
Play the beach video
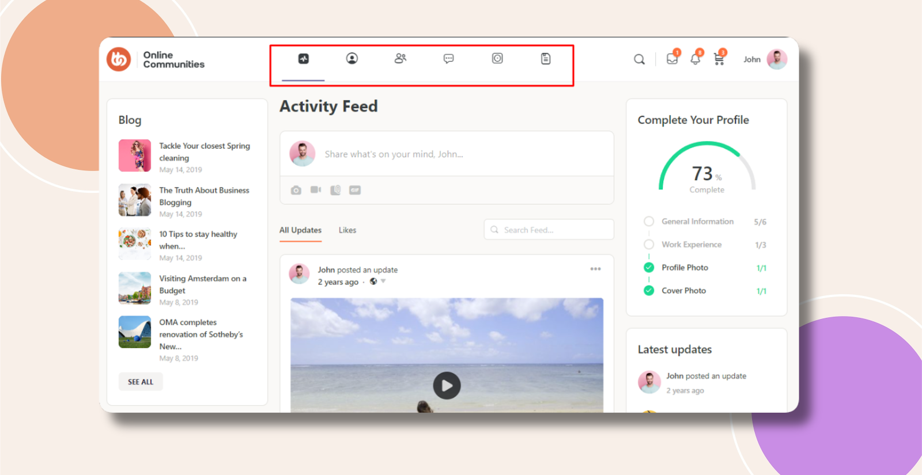click(447, 386)
